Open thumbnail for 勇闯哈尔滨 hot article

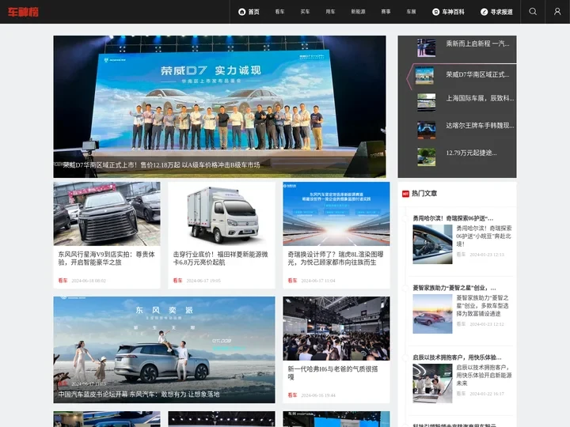432,244
